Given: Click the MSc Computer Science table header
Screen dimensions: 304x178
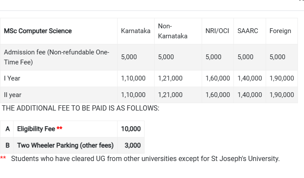Looking at the screenshot, I should 38,31.
